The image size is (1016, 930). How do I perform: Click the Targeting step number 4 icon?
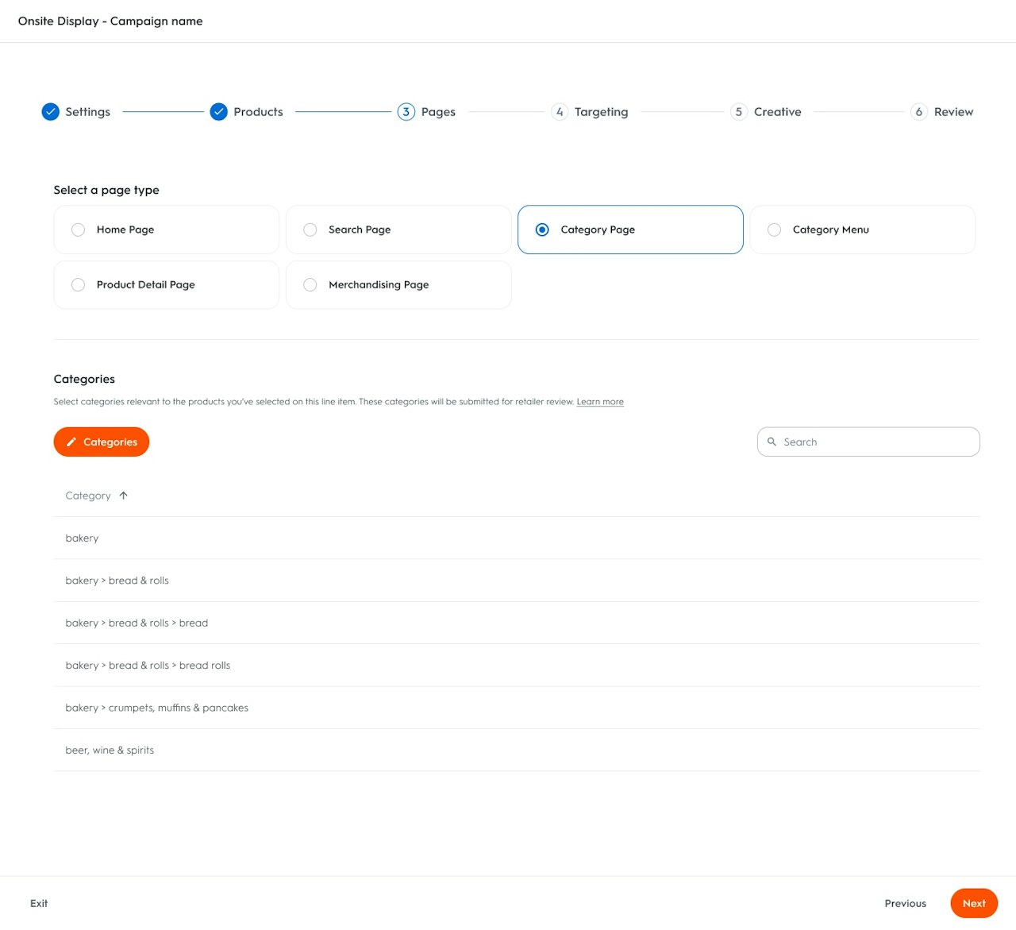(560, 112)
